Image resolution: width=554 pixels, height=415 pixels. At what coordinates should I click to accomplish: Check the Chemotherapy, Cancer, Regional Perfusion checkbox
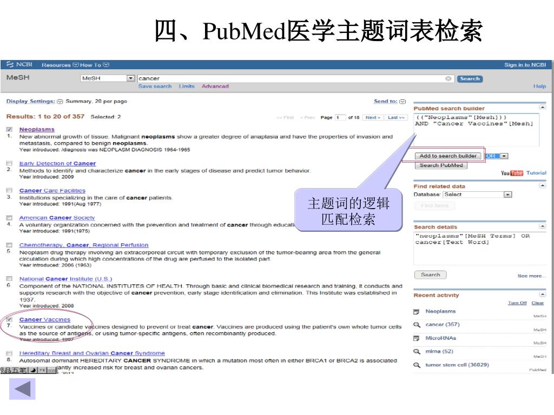click(x=9, y=245)
